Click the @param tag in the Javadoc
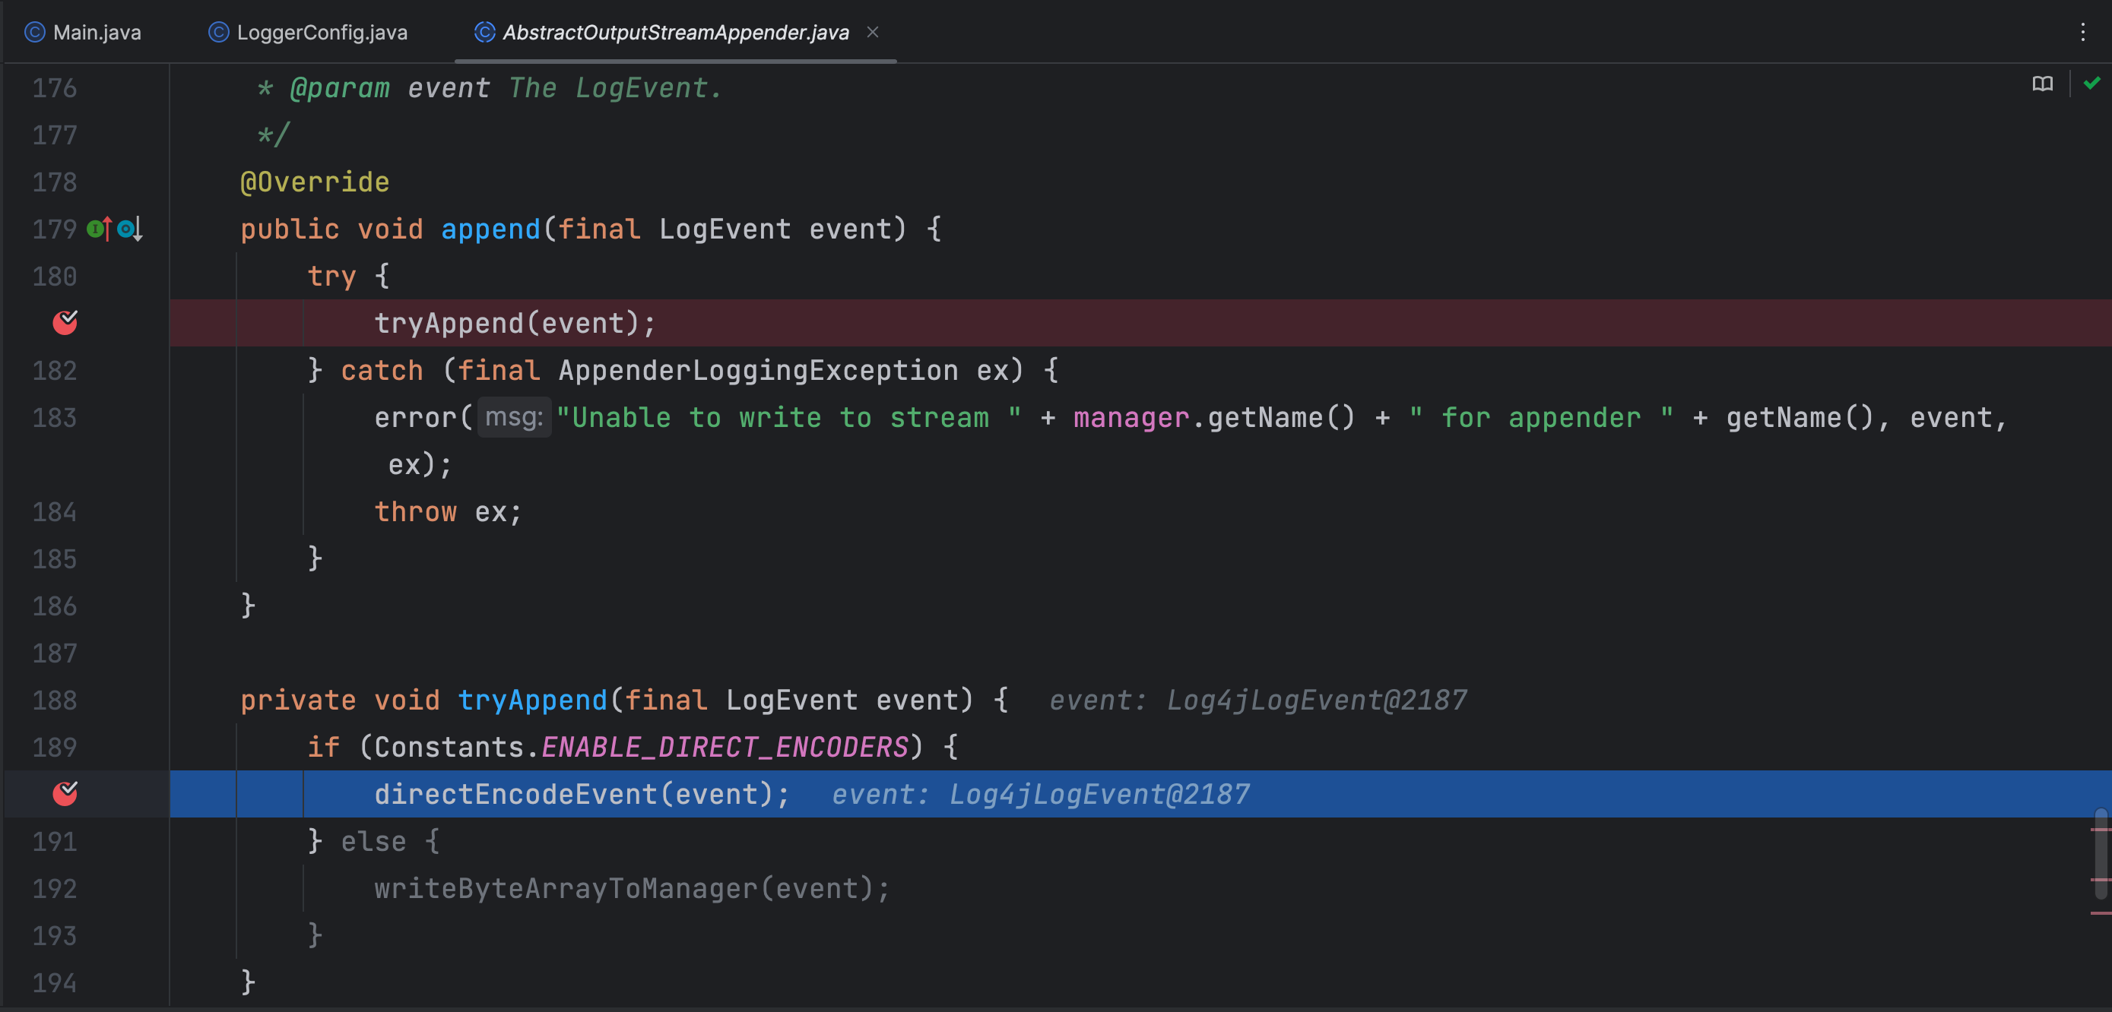This screenshot has height=1012, width=2112. (x=339, y=87)
